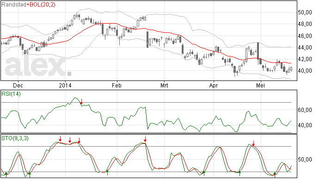Click the 50,00 stochastic axis value

click(305, 159)
